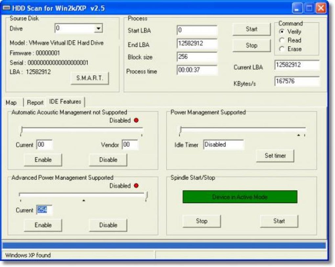Click the S.M.A.R.T. button

click(x=90, y=78)
